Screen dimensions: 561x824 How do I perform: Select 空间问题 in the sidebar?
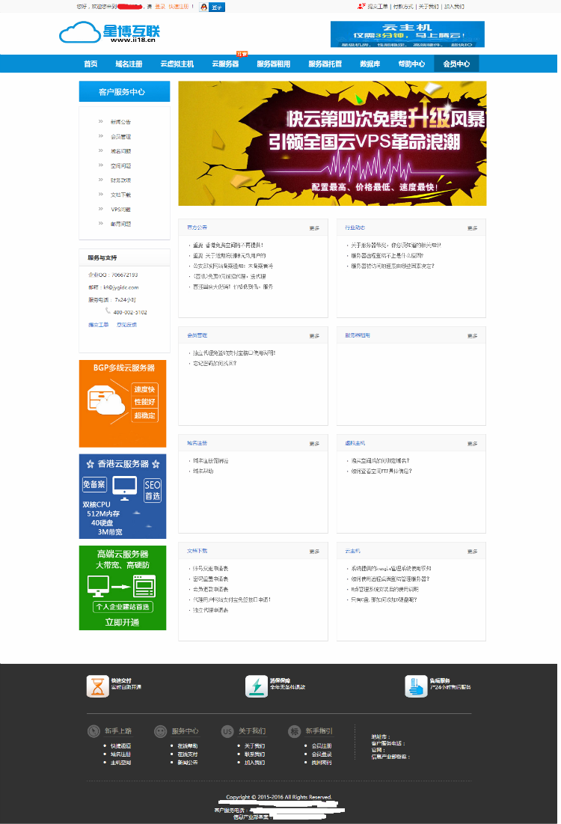pyautogui.click(x=121, y=166)
